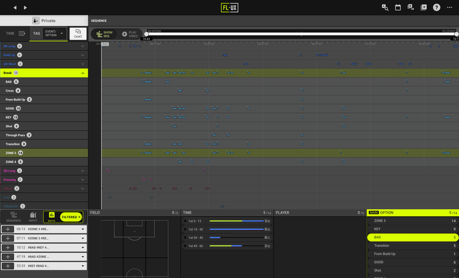The image size is (459, 278).
Task: Select the Foul event row
Action: tap(44, 197)
